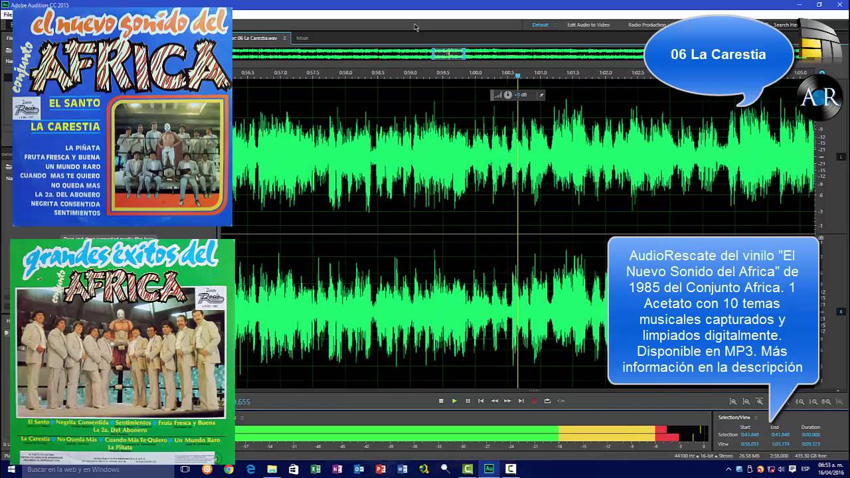Switch to Radio Production workspace
The width and height of the screenshot is (850, 478).
point(647,25)
